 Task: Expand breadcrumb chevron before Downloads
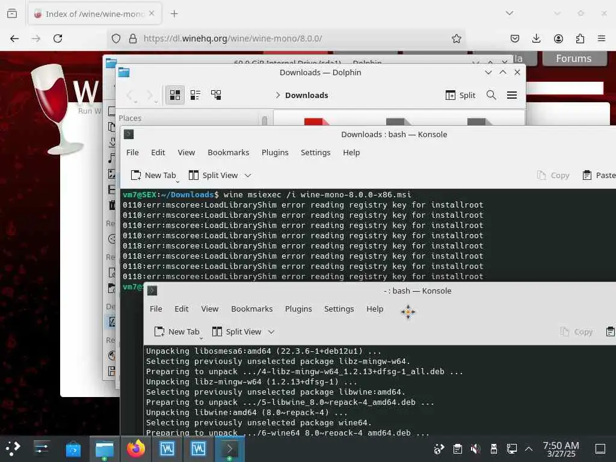tap(278, 95)
